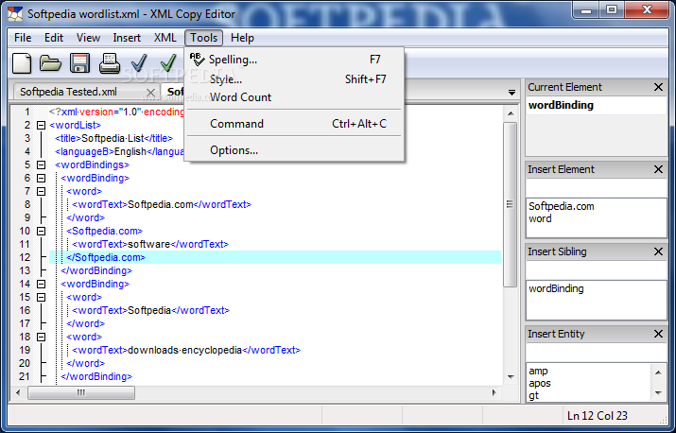Collapse the wordBinding fold on line 6

41,178
